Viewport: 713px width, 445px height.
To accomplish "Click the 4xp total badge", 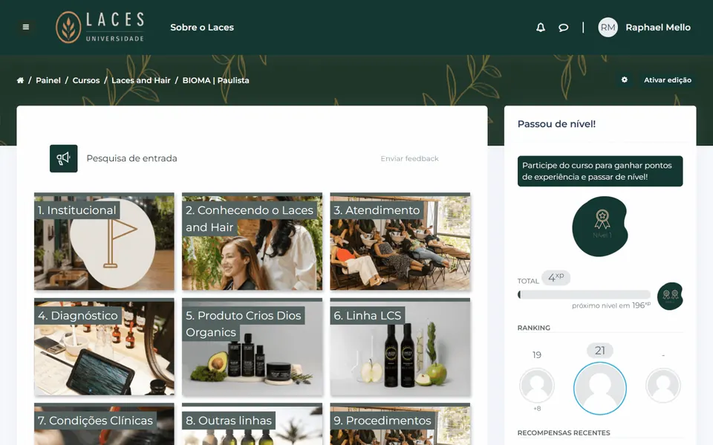I will pos(556,277).
